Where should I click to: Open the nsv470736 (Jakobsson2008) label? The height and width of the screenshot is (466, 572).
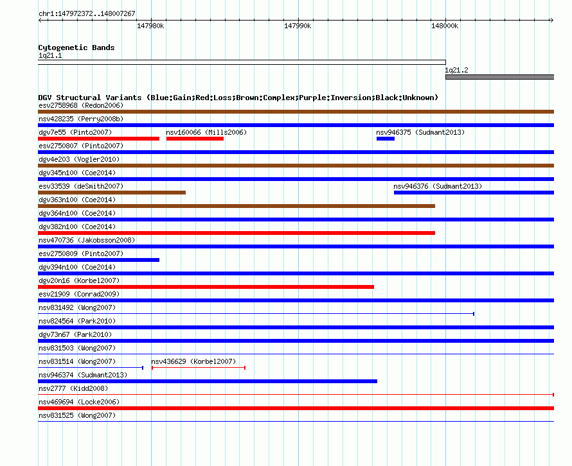point(87,240)
